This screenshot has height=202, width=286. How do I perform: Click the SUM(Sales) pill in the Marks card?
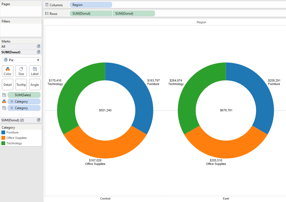coord(24,95)
